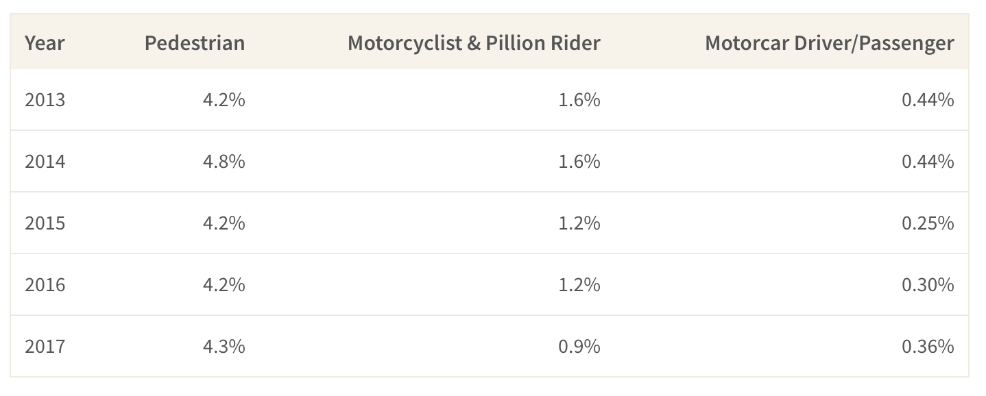
Task: Click the 2015 year cell
Action: coord(45,223)
